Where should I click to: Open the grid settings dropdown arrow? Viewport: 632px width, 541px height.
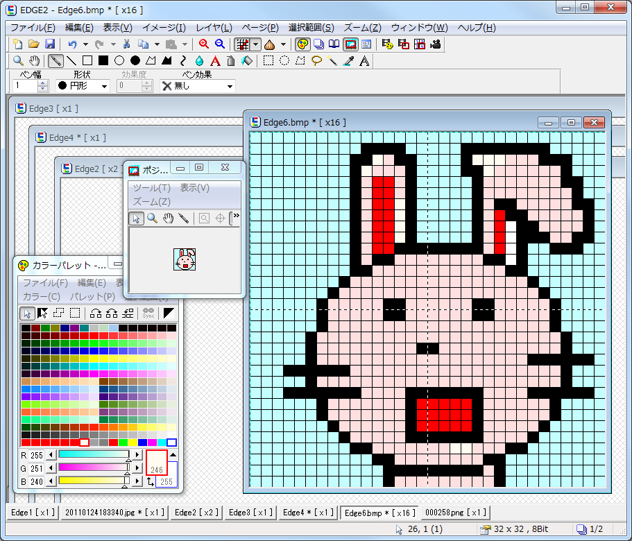tap(255, 44)
